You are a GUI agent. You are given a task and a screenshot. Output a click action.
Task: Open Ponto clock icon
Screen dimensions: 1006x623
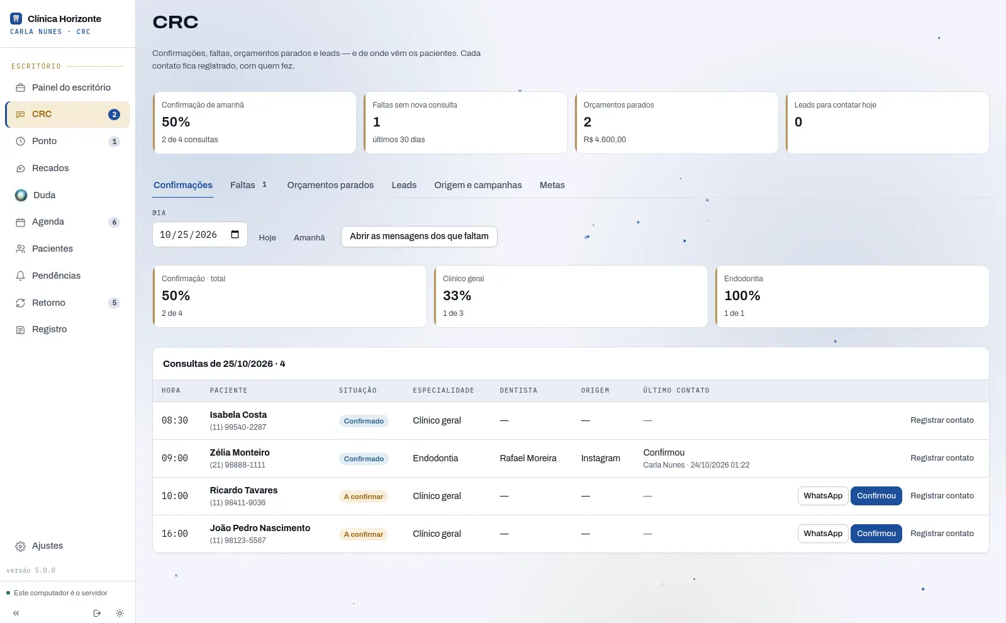(x=20, y=142)
